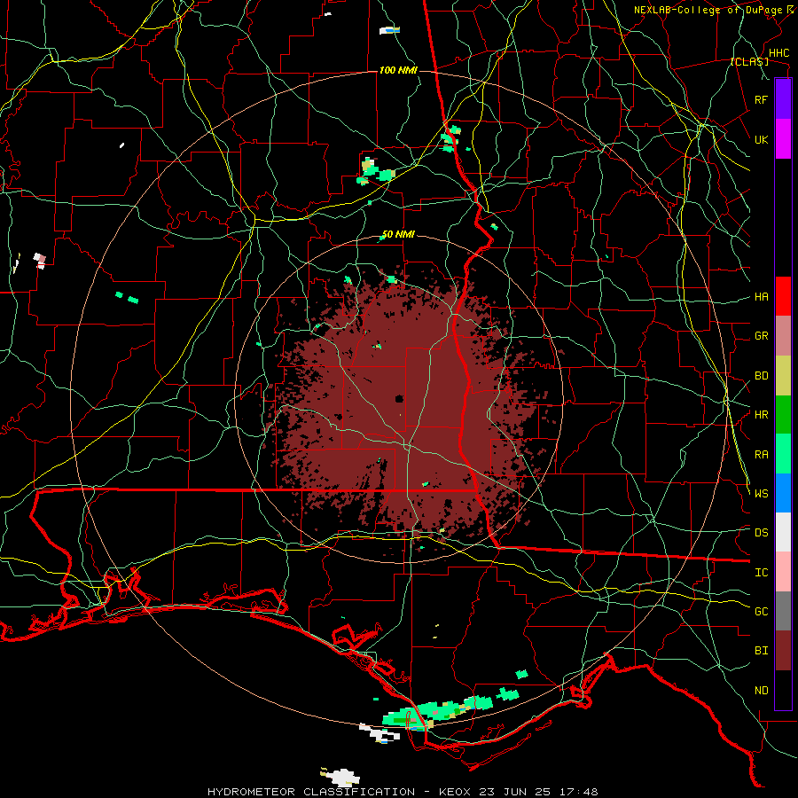Click the ND legend label
The height and width of the screenshot is (798, 798).
coord(761,691)
